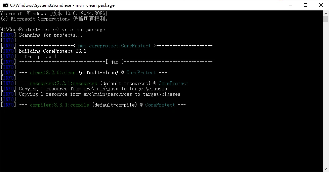Viewport: 329px width, 172px height.
Task: Click the Microsoft Windows version line
Action: point(54,13)
